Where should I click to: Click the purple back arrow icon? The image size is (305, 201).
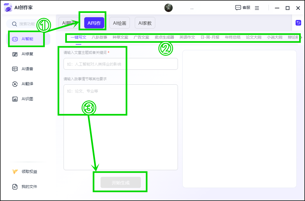click(298, 23)
